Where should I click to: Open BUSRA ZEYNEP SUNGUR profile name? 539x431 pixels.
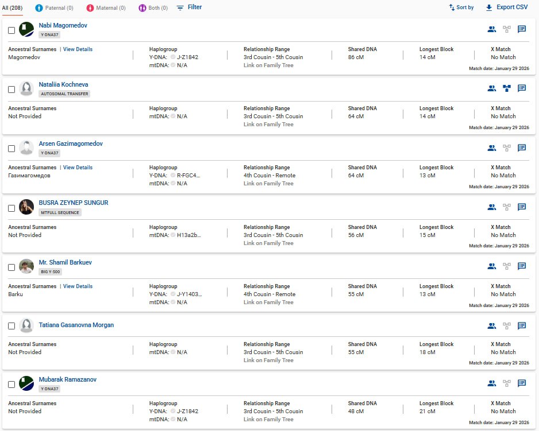[x=73, y=203]
